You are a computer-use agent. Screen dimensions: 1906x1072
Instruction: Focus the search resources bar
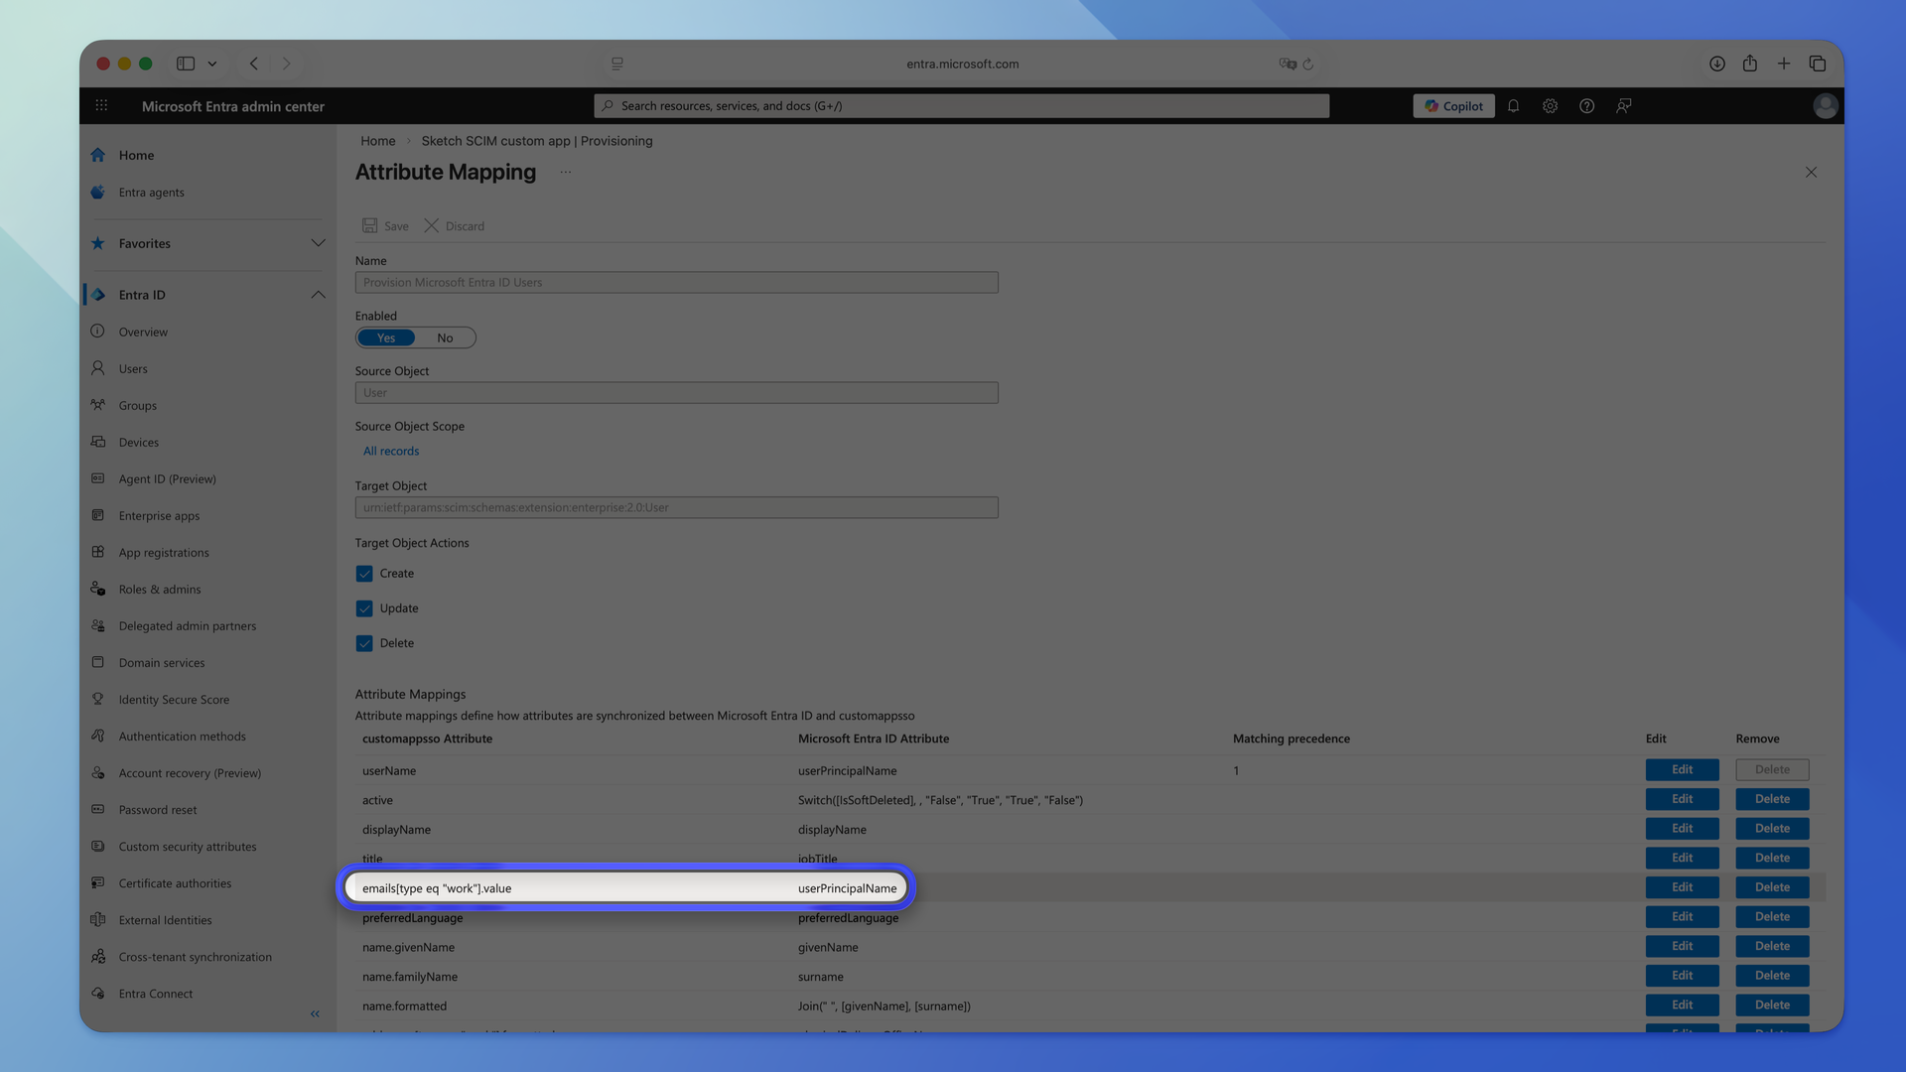coord(961,106)
